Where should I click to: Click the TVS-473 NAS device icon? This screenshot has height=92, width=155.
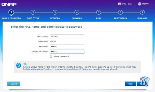(119, 4)
